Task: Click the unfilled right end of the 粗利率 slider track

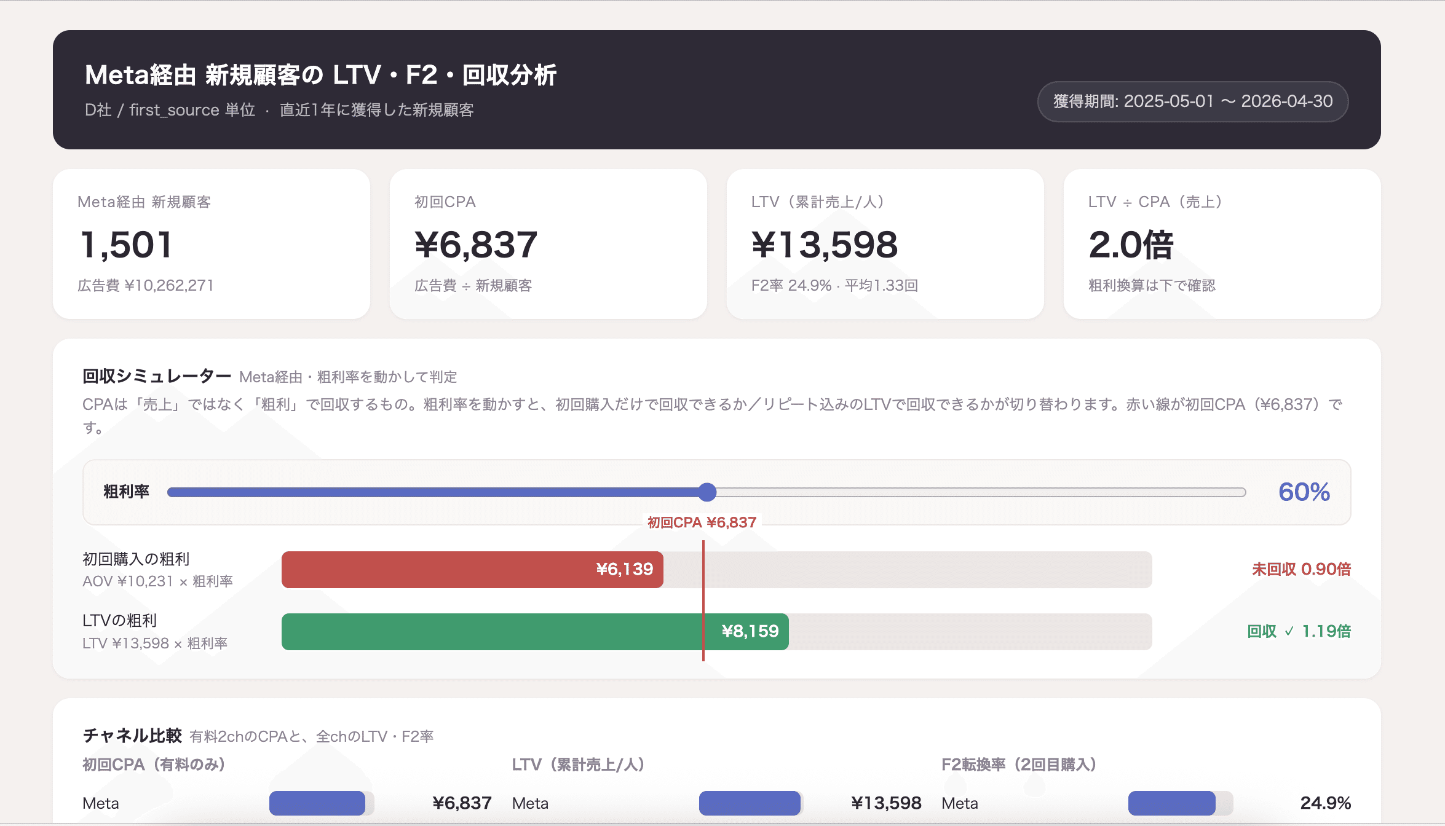Action: pyautogui.click(x=981, y=492)
